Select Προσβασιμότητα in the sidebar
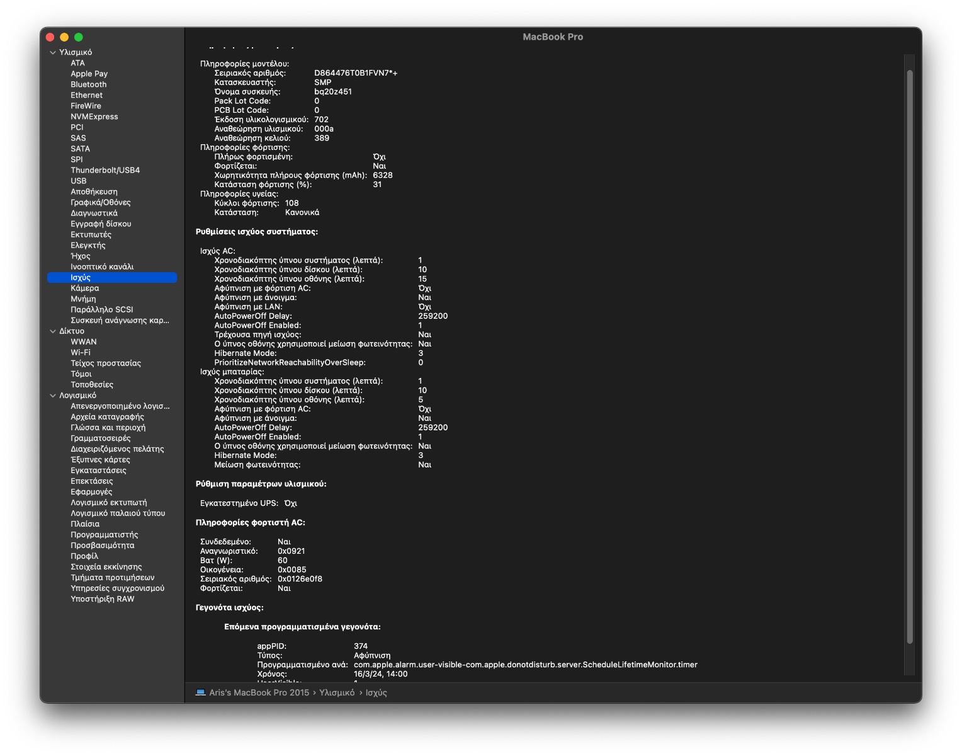 click(x=102, y=545)
